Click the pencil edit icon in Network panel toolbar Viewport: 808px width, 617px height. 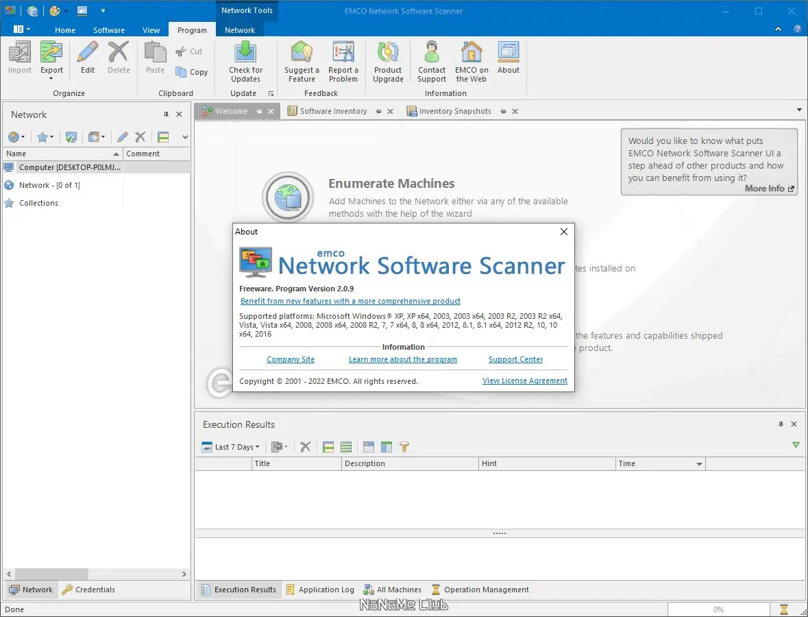(x=122, y=137)
